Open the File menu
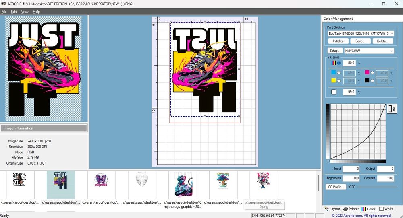 4,12
